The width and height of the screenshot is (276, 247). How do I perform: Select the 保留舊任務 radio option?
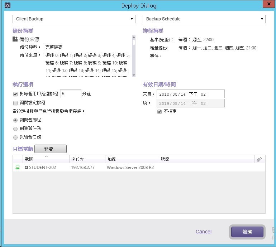(x=15, y=137)
